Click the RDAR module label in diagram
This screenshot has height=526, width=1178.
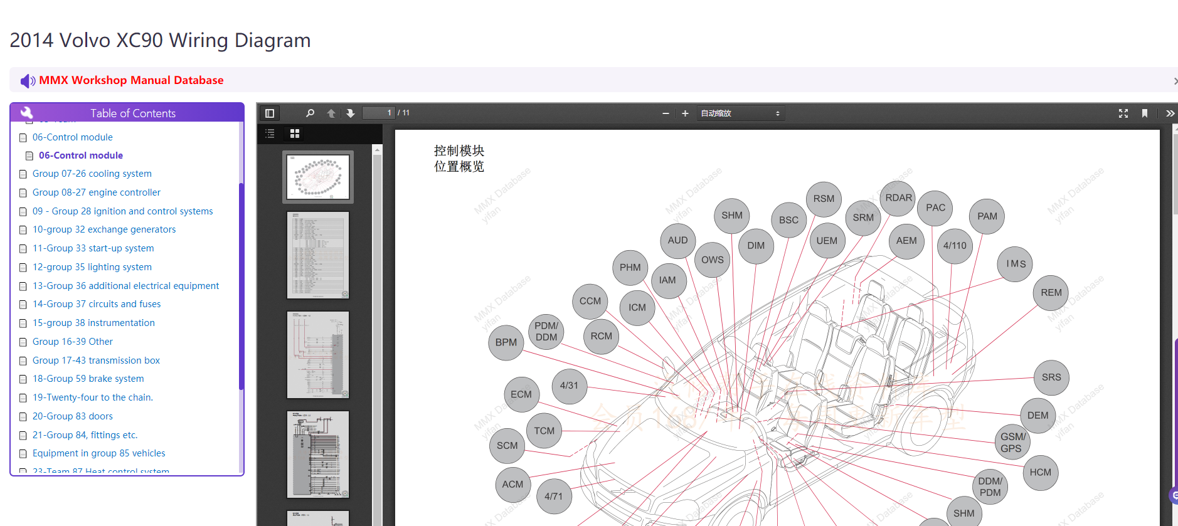(898, 198)
